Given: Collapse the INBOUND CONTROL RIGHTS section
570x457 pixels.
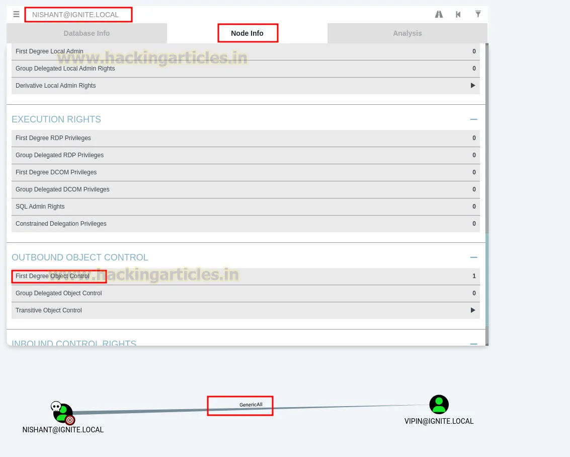Looking at the screenshot, I should (x=473, y=344).
